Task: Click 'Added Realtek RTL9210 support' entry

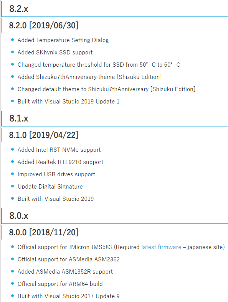Action: (x=60, y=162)
